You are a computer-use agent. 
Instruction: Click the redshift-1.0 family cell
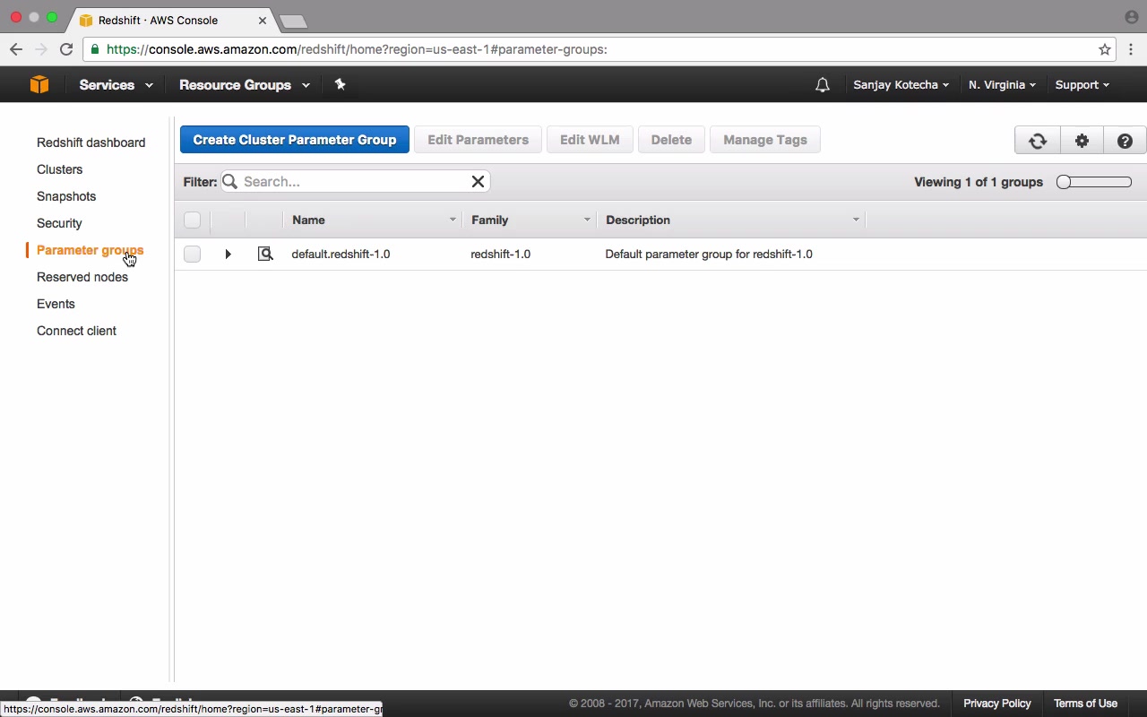500,254
